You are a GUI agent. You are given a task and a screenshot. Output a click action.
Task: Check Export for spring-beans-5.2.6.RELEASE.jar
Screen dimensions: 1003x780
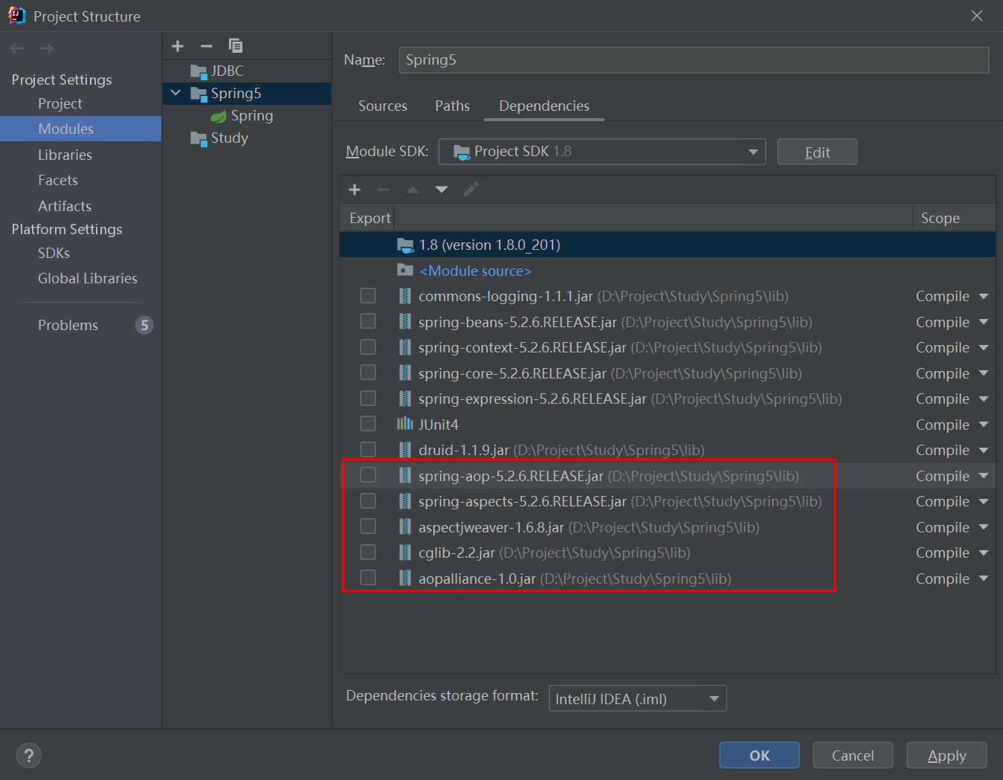pos(368,321)
